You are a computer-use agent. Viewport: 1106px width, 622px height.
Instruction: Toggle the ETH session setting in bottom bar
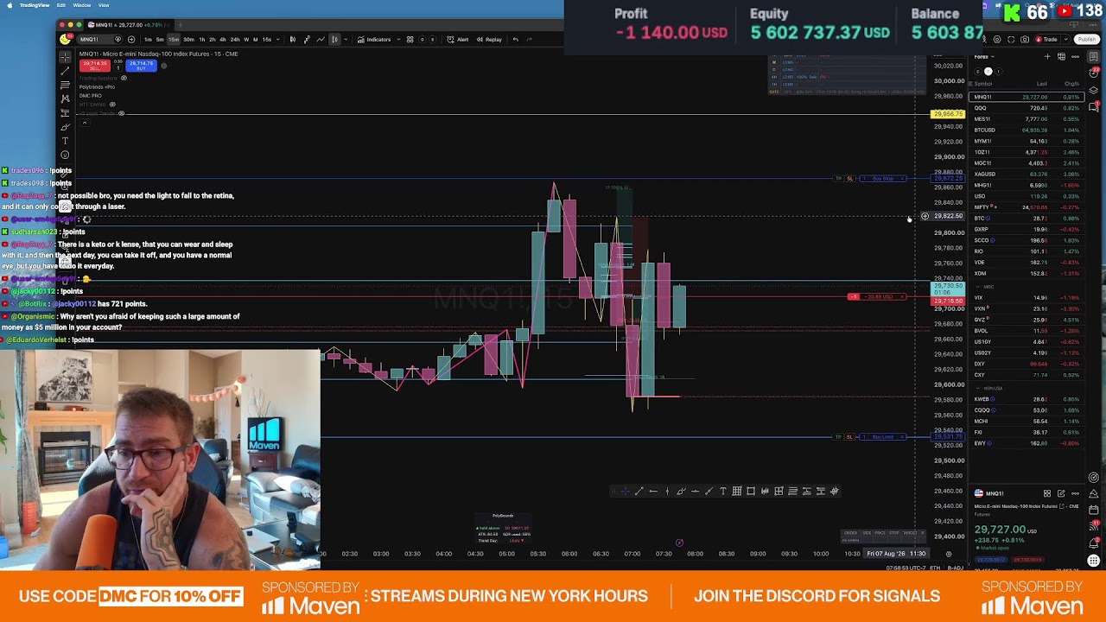point(935,568)
